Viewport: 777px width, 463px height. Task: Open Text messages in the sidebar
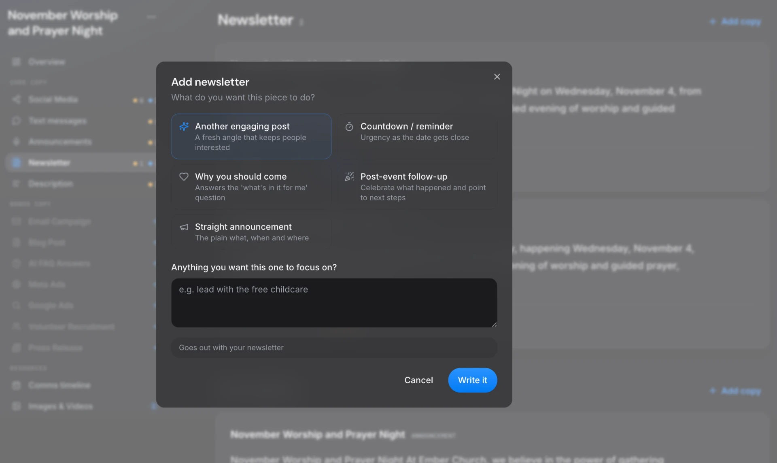pos(81,121)
